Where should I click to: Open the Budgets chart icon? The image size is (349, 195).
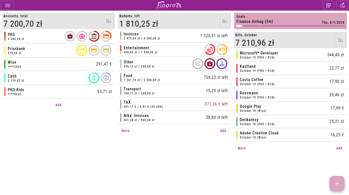[225, 21]
